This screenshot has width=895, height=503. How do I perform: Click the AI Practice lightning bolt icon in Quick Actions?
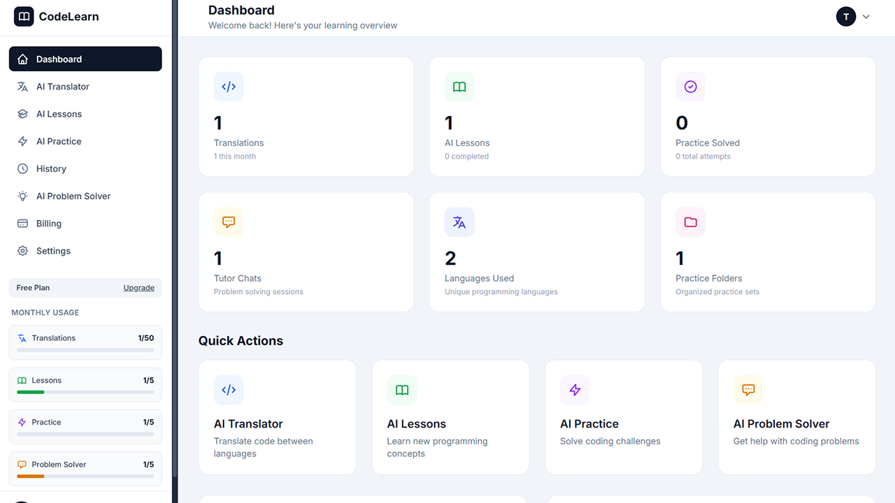tap(575, 390)
